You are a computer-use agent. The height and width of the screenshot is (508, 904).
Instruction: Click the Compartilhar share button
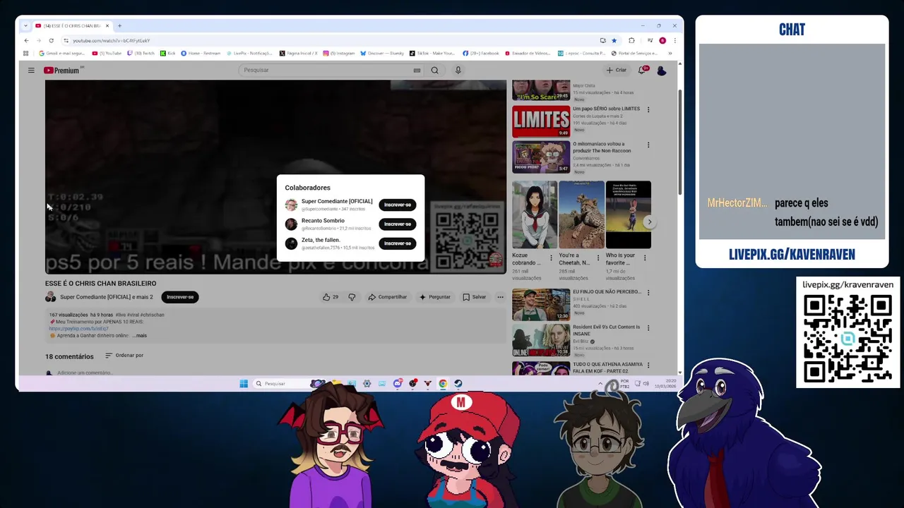click(x=388, y=297)
